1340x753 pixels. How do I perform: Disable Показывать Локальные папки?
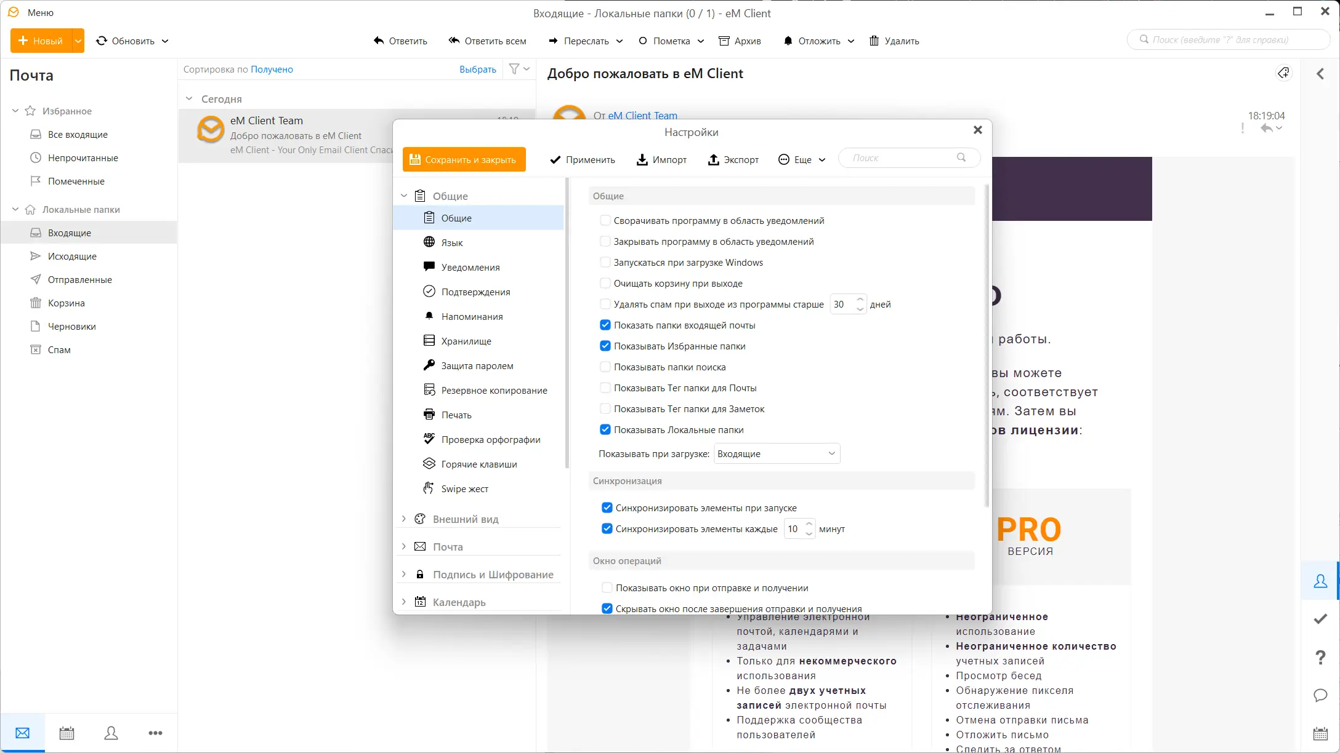point(606,429)
